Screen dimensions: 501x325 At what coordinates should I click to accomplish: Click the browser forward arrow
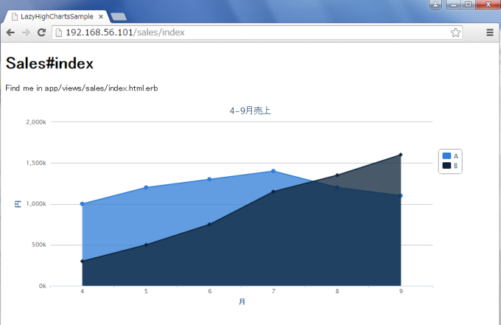click(x=26, y=32)
